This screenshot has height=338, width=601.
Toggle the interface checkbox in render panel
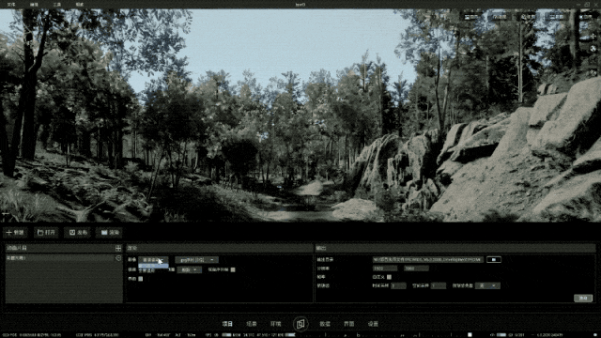[140, 279]
